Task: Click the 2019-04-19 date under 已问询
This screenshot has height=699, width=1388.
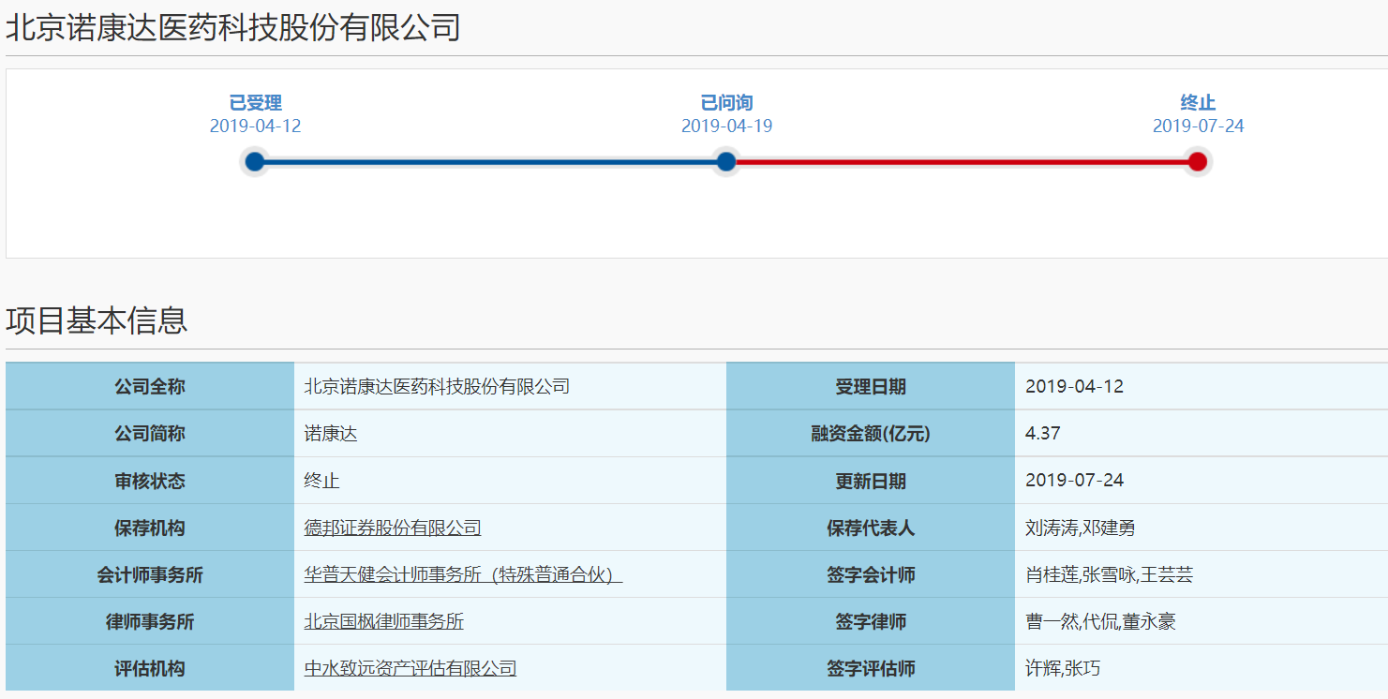Action: point(726,126)
